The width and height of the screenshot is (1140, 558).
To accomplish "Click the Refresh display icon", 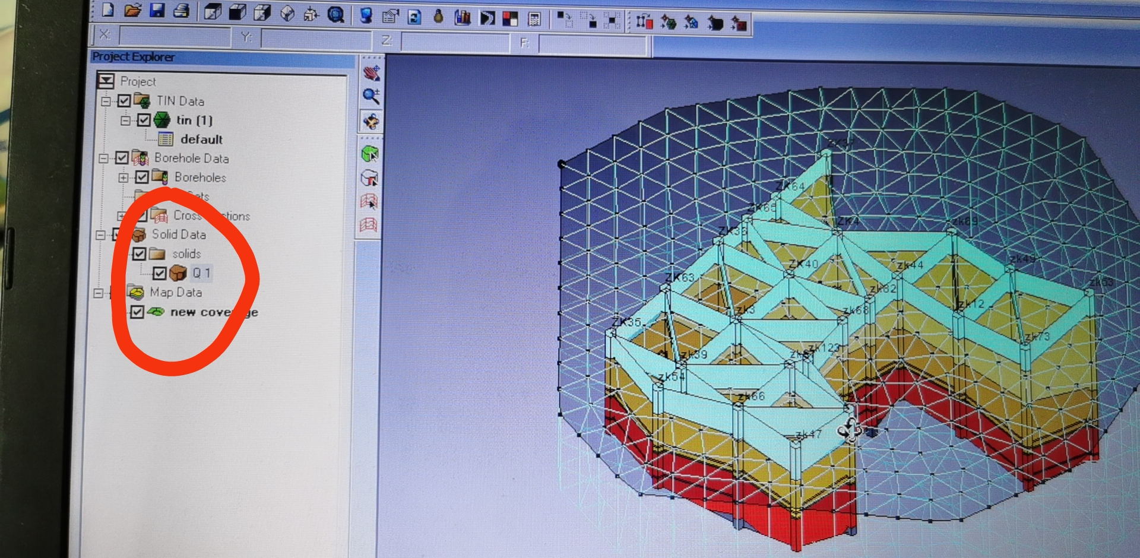I will 414,16.
